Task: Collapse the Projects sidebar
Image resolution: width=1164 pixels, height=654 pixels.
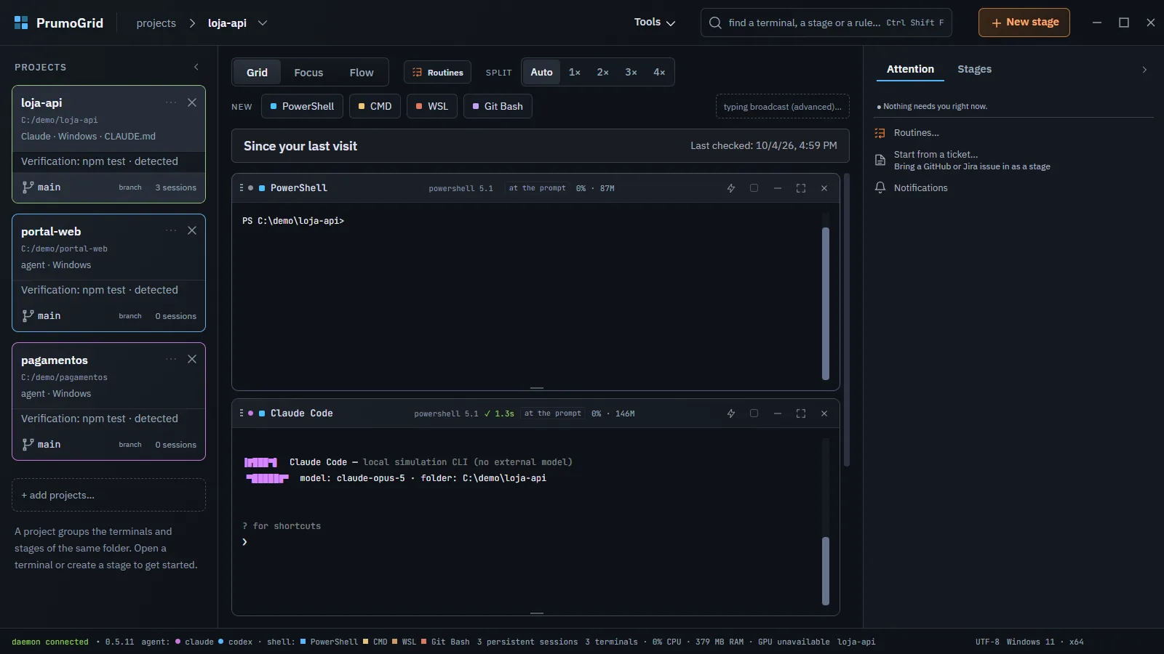Action: [196, 67]
